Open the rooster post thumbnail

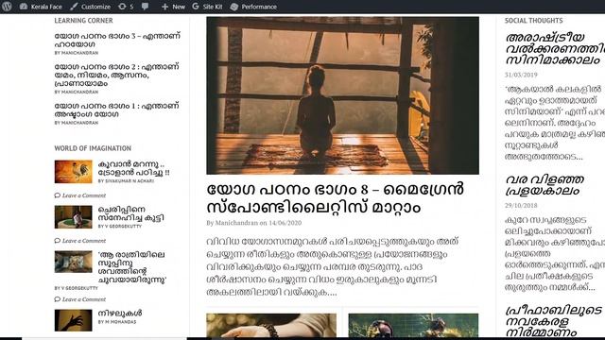[74, 172]
